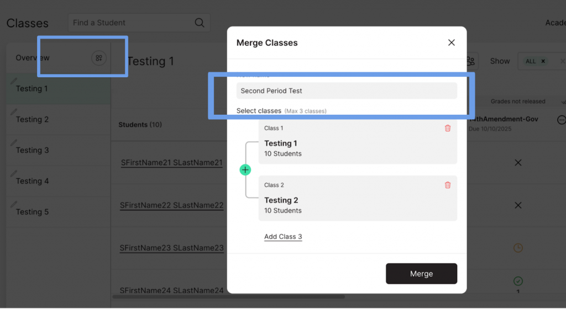
Task: Click the Due 10/10/2025 date text
Action: 490,129
